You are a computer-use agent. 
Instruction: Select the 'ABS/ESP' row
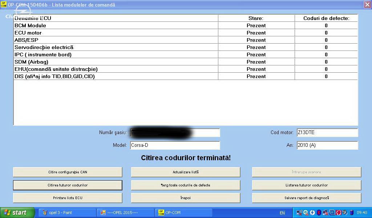point(186,40)
